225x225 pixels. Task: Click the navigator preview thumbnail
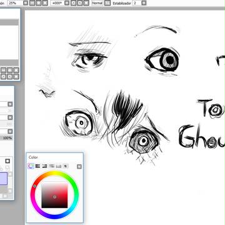coord(9,42)
